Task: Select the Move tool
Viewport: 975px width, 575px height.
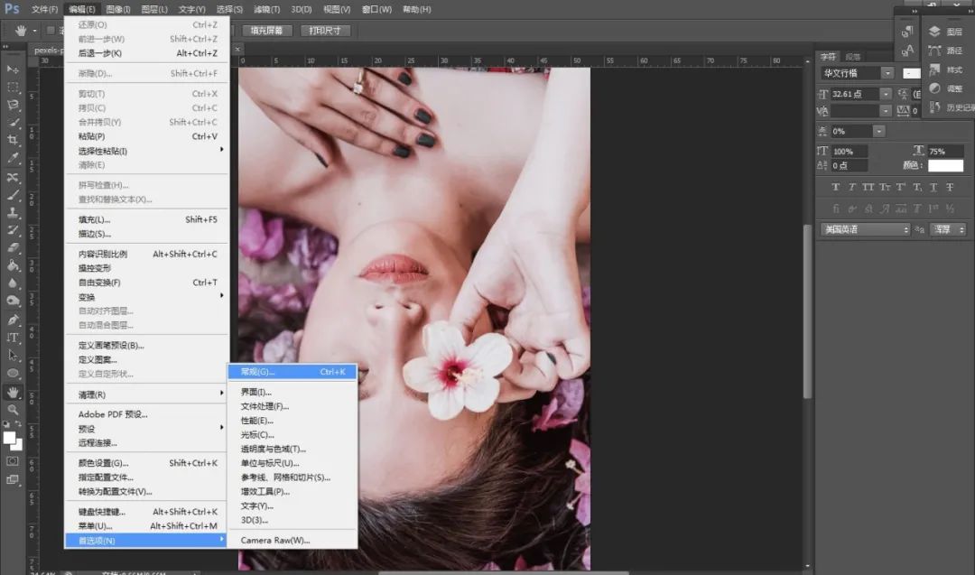Action: [13, 69]
